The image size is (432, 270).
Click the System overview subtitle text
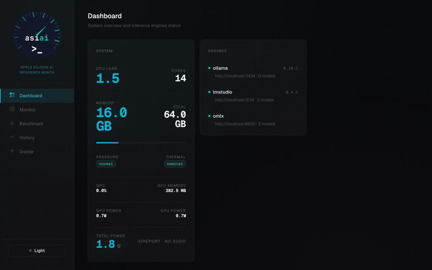134,25
